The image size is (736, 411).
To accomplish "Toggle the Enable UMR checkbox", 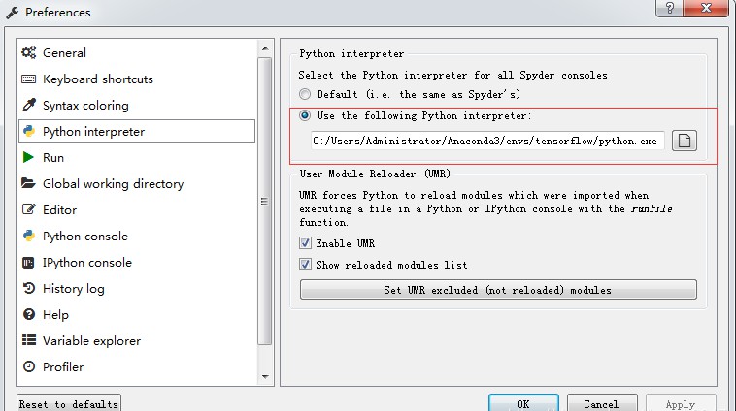I will click(x=305, y=242).
